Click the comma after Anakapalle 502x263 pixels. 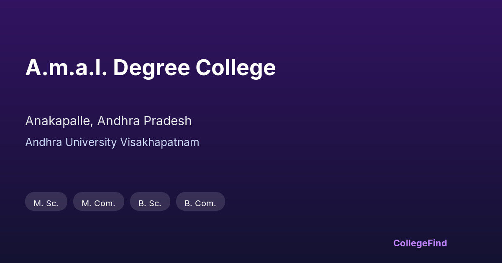[x=92, y=124]
